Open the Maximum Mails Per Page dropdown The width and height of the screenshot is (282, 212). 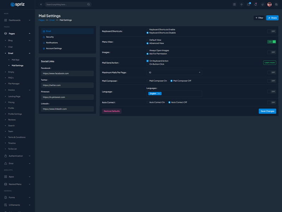174,72
